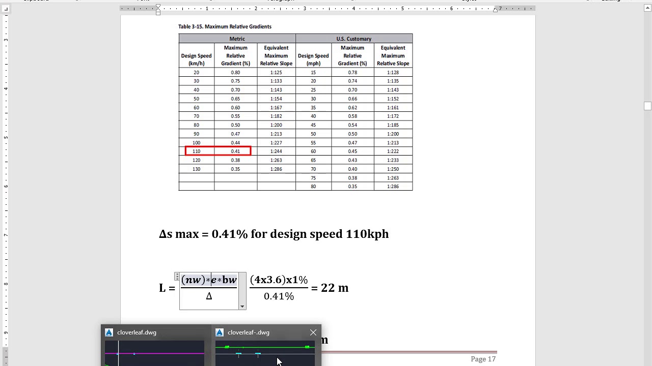Click the 'cloverleaf.dwg' title text
Image resolution: width=652 pixels, height=366 pixels.
point(137,332)
